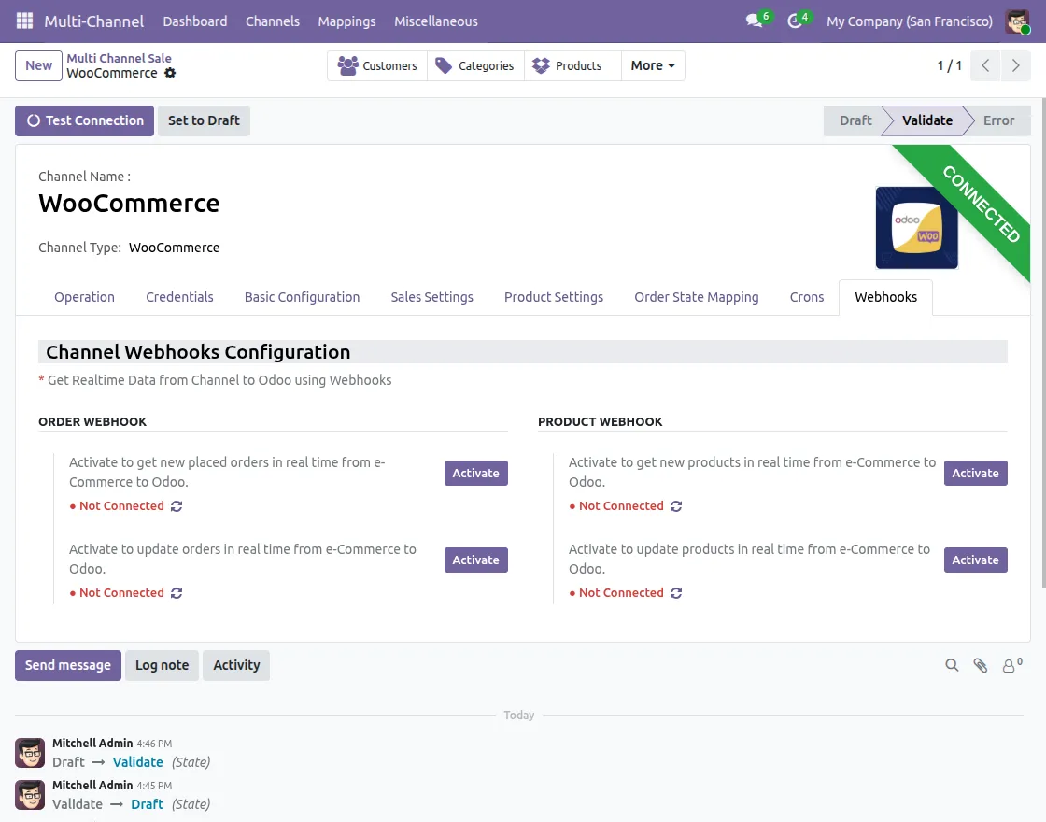The height and width of the screenshot is (822, 1046).
Task: Select Draft status stage
Action: coord(855,120)
